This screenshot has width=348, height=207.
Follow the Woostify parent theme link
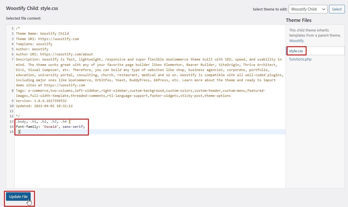click(x=296, y=41)
